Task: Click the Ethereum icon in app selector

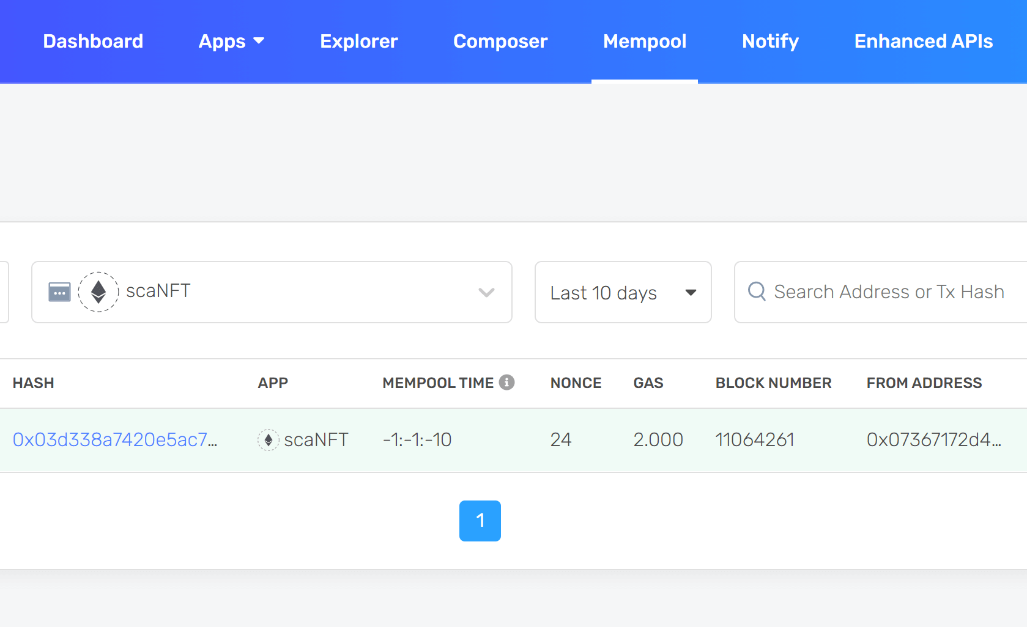Action: pos(98,292)
